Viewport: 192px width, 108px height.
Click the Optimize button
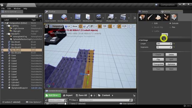click(171, 64)
